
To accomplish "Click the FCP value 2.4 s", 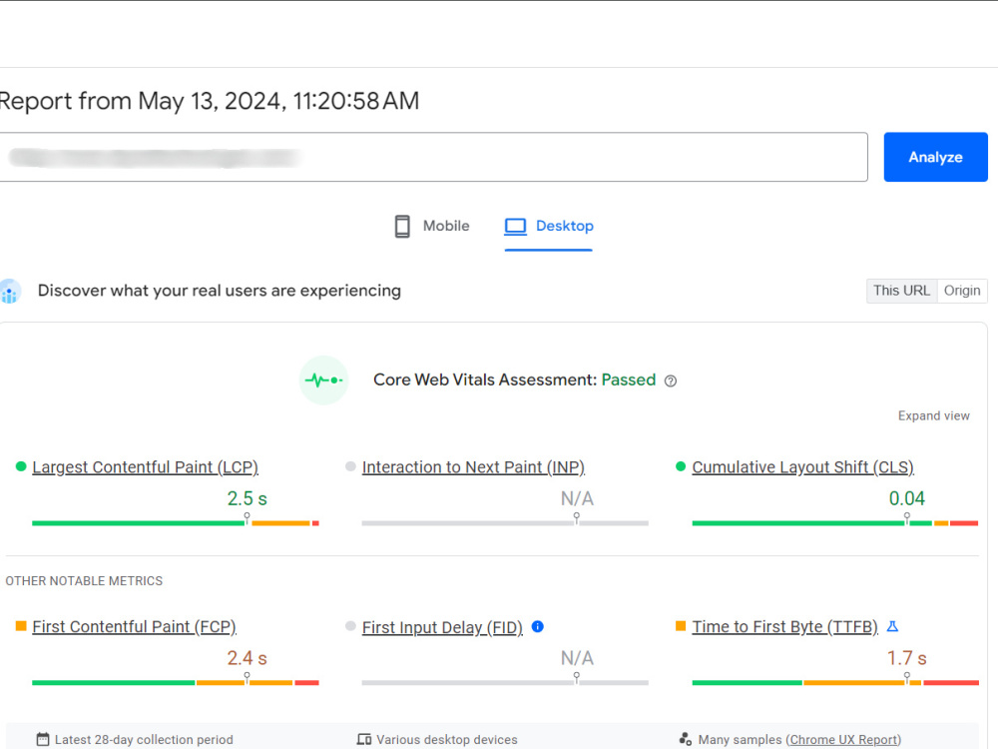I will click(247, 657).
